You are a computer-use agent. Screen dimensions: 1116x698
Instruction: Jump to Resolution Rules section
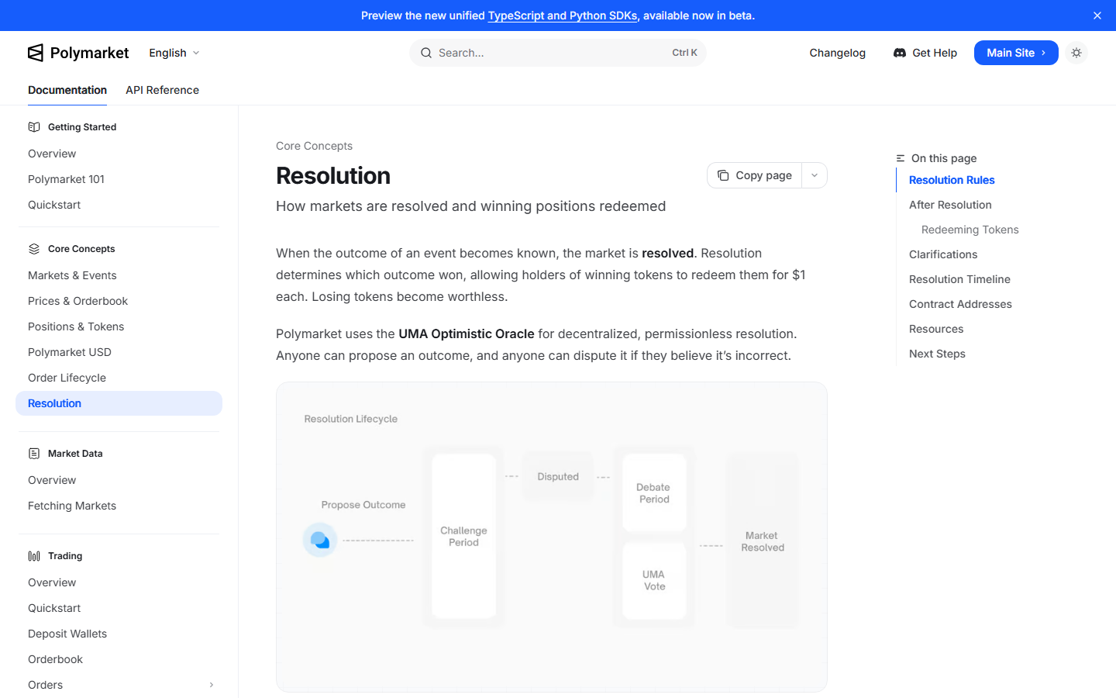pyautogui.click(x=952, y=180)
